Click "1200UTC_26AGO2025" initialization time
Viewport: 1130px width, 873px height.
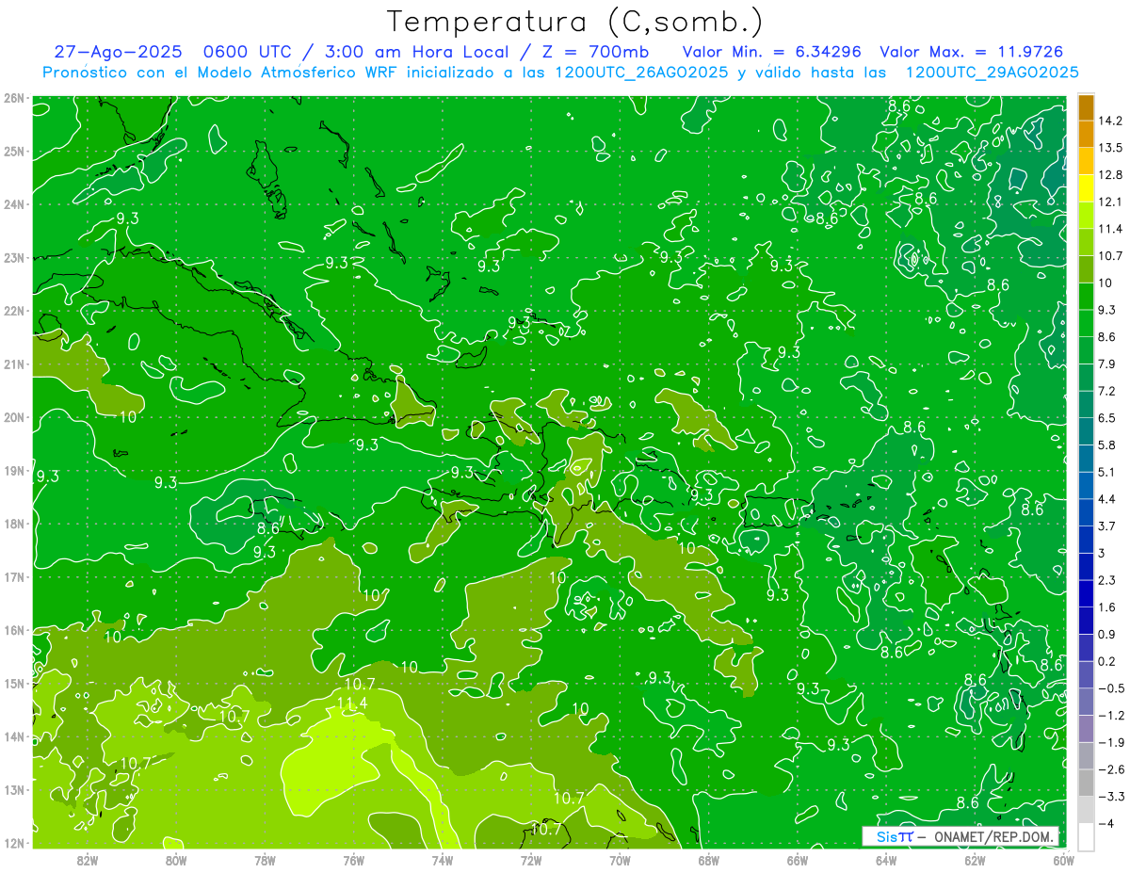641,73
